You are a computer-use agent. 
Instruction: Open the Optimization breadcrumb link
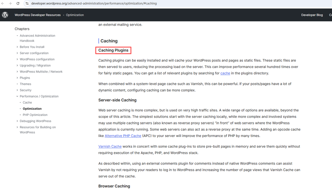[75, 15]
